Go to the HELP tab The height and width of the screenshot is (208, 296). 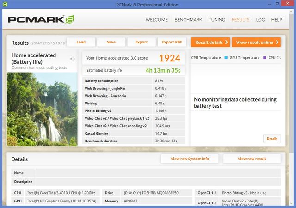277,20
